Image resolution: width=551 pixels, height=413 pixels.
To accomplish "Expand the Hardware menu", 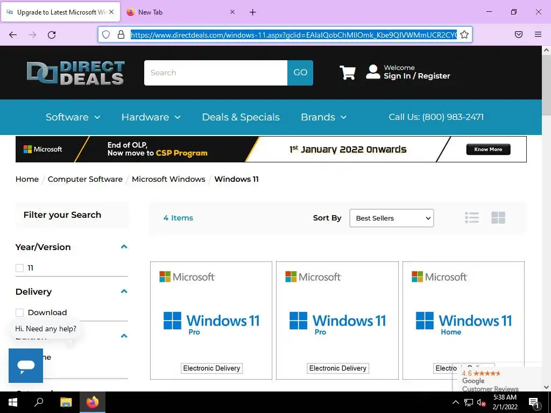I will click(151, 117).
